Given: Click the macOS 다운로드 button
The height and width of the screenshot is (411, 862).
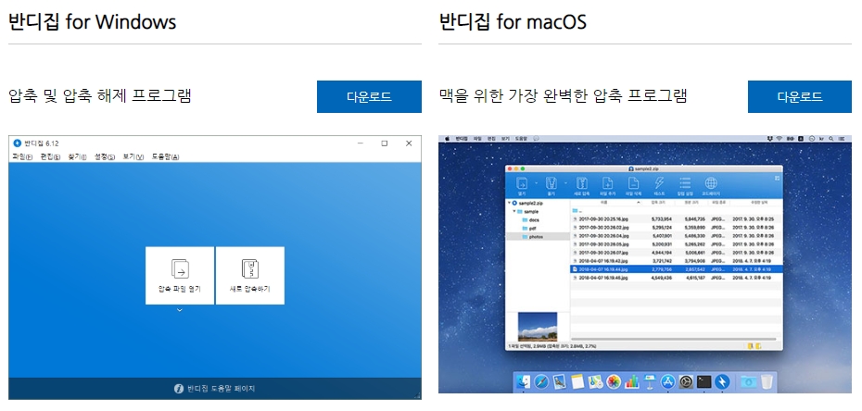Looking at the screenshot, I should point(799,96).
